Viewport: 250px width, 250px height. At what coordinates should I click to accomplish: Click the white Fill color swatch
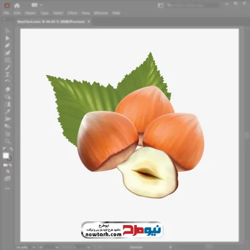pyautogui.click(x=6, y=156)
